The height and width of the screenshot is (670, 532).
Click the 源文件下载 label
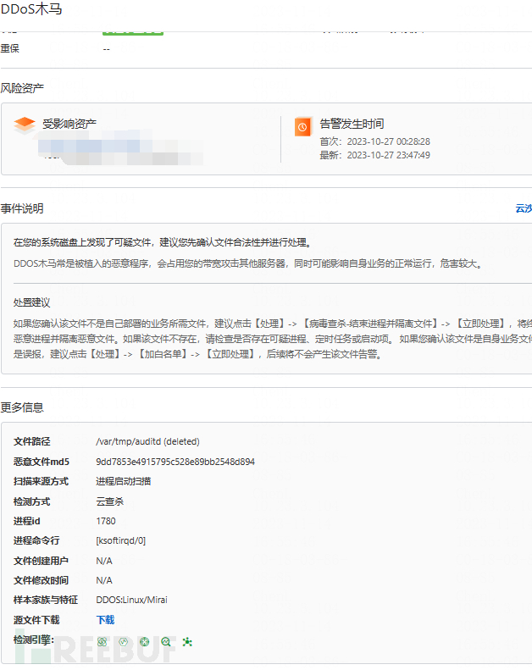pos(36,619)
